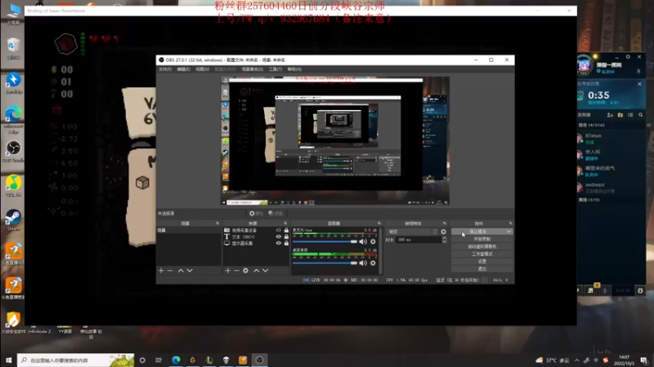Toggle visibility of the 视频采集设备 source
Image resolution: width=654 pixels, height=367 pixels.
[x=279, y=230]
